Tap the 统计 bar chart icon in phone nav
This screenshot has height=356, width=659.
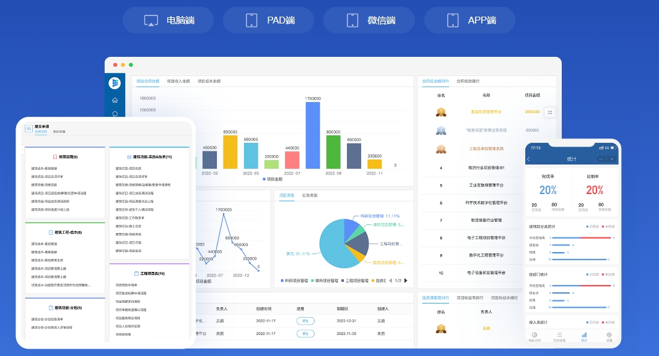583,335
